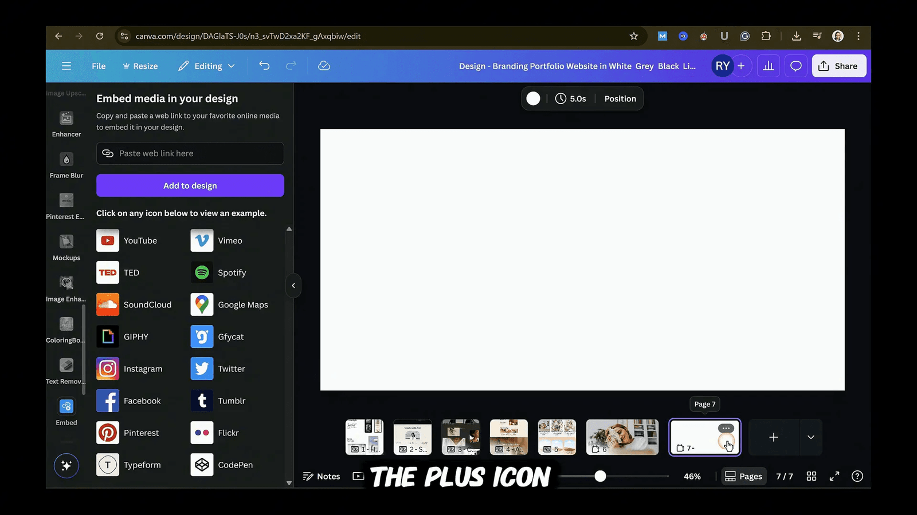
Task: Change the 5.0s page duration
Action: (571, 98)
